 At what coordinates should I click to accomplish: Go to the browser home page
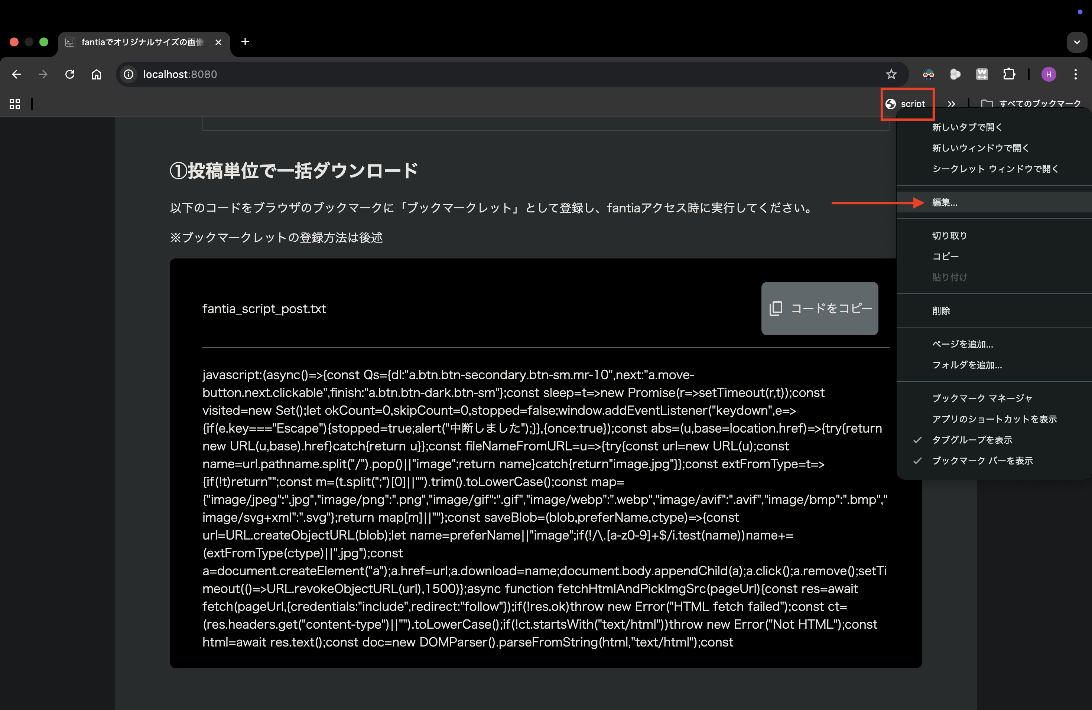[96, 74]
